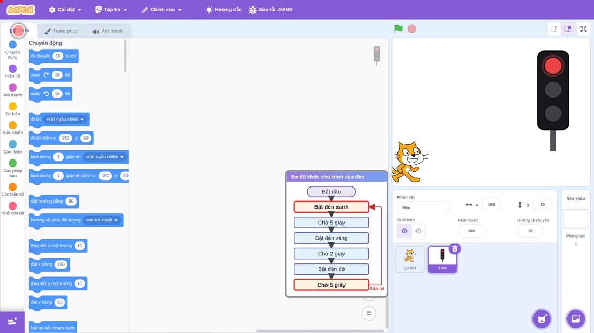
Task: Open the Cài đặt menu
Action: tap(65, 10)
